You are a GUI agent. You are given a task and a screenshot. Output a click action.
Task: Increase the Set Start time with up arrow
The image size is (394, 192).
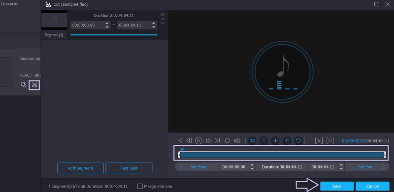(252, 165)
